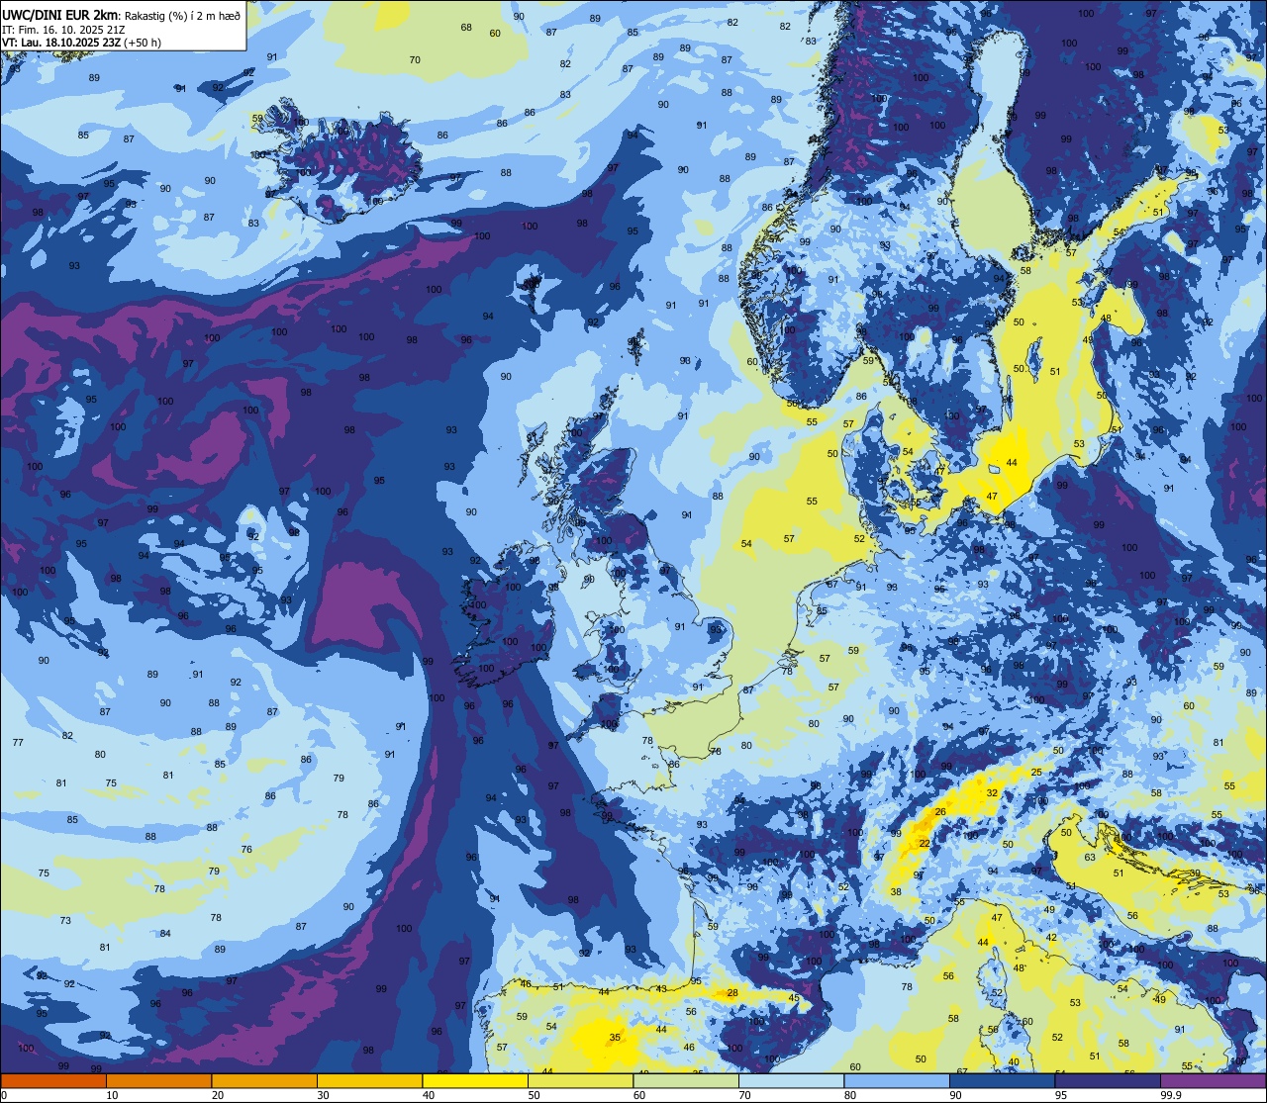Select the navy 95–99.9 legend segment

click(x=1108, y=1080)
